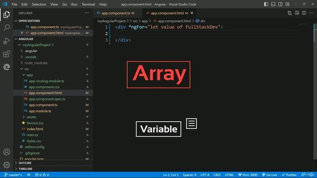Open the Selection menu
The width and height of the screenshot is (317, 178).
pyautogui.click(x=39, y=4)
